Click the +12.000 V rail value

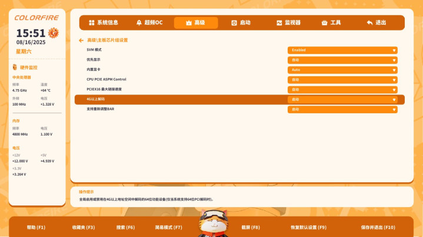(20, 161)
